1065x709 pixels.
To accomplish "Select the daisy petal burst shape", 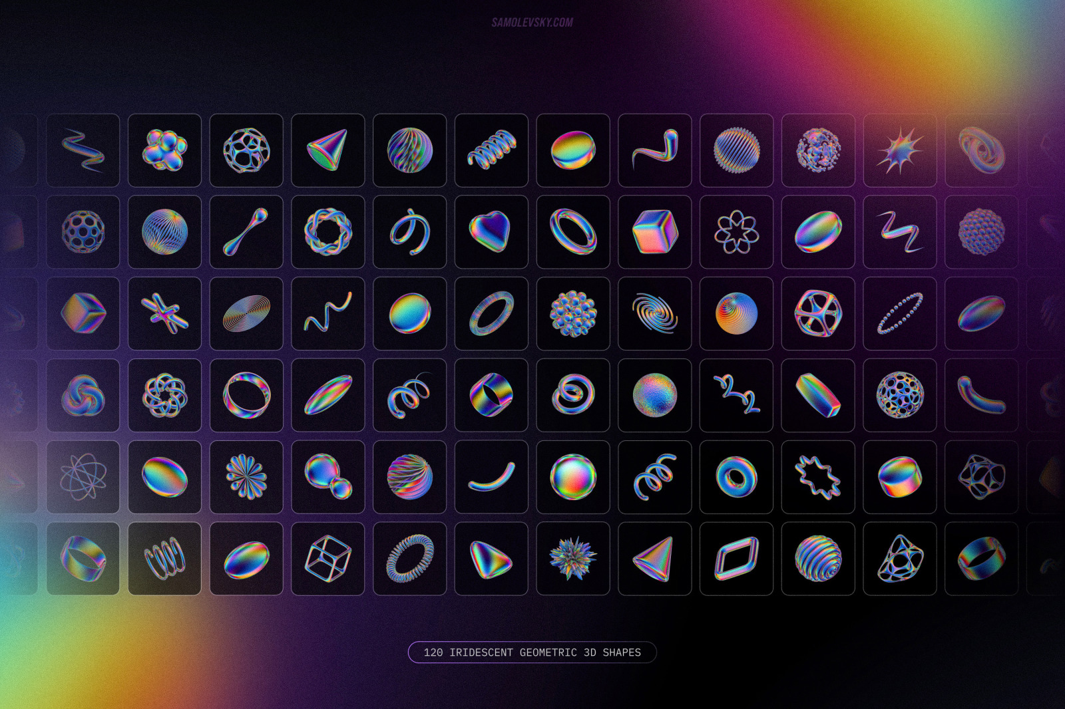I will (x=246, y=477).
